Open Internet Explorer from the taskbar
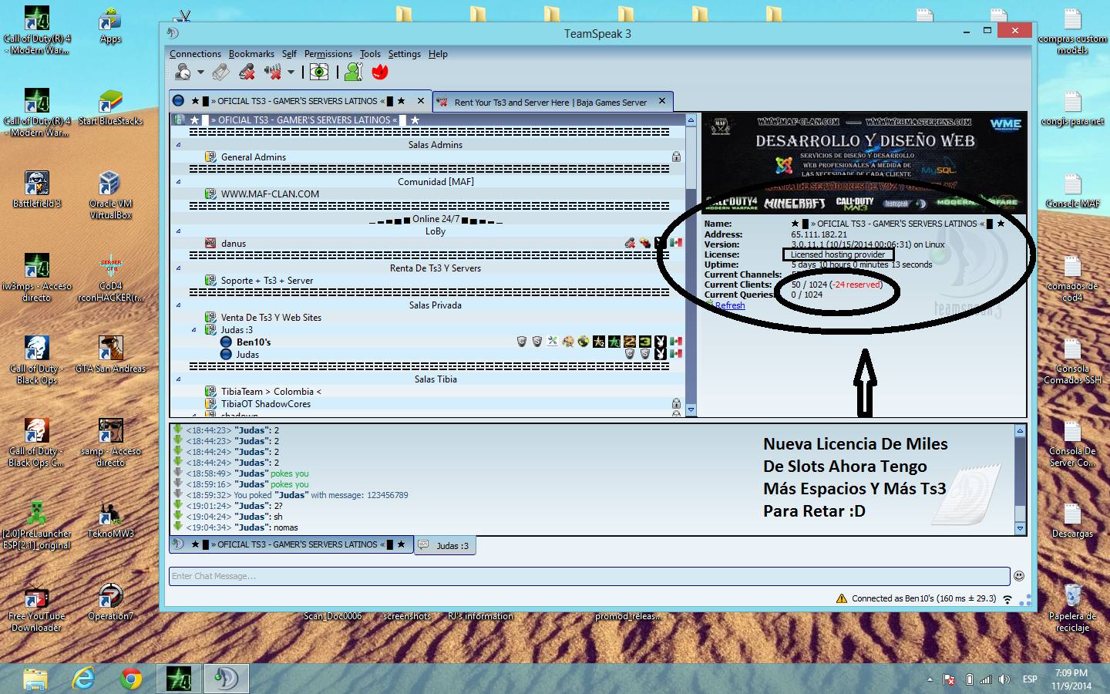 click(83, 679)
